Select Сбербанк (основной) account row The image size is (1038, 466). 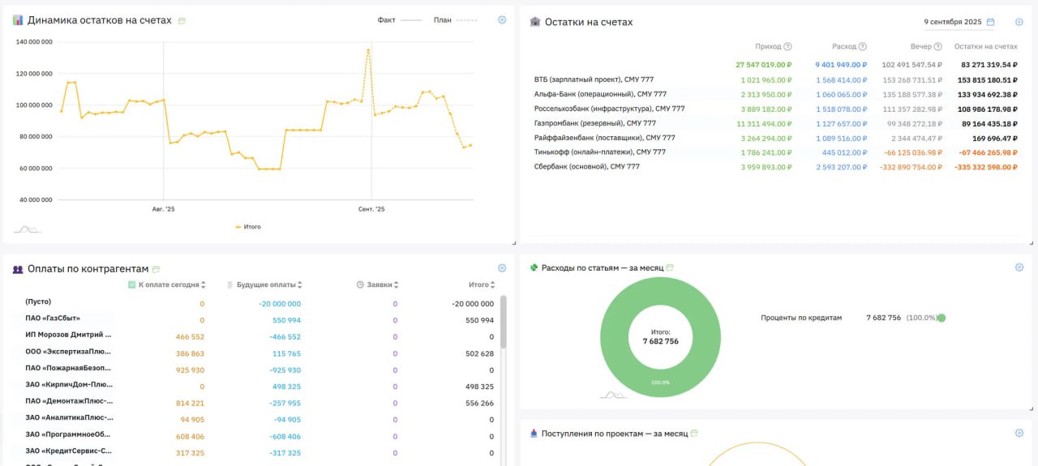pos(774,167)
